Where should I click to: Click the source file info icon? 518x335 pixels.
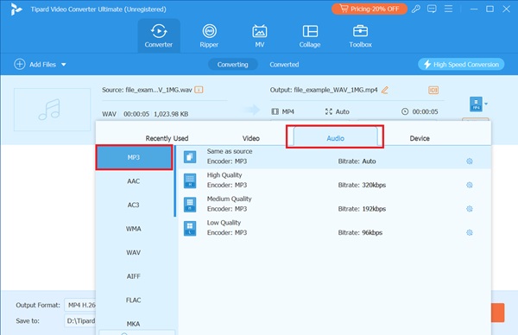coord(199,90)
